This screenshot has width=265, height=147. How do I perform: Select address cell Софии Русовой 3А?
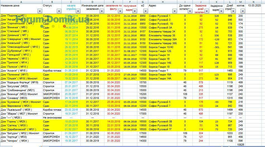pyautogui.click(x=163, y=27)
